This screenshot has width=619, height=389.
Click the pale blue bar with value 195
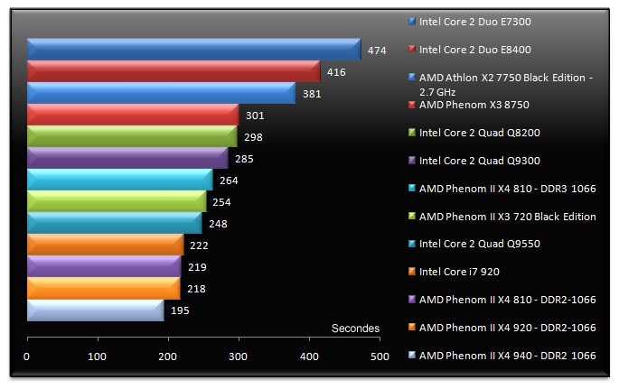click(x=96, y=310)
